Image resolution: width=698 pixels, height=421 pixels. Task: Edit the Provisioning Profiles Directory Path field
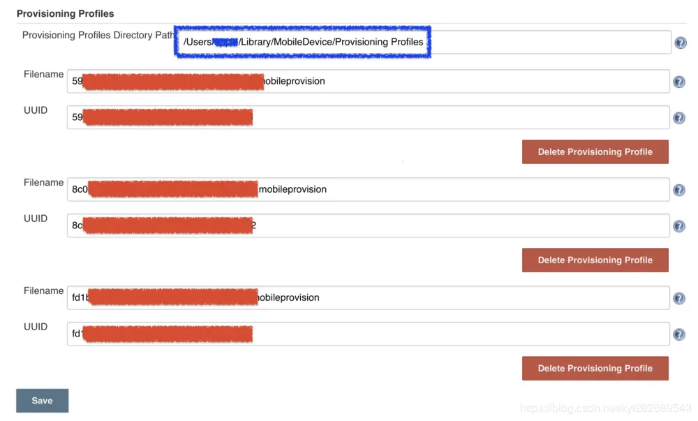[423, 43]
